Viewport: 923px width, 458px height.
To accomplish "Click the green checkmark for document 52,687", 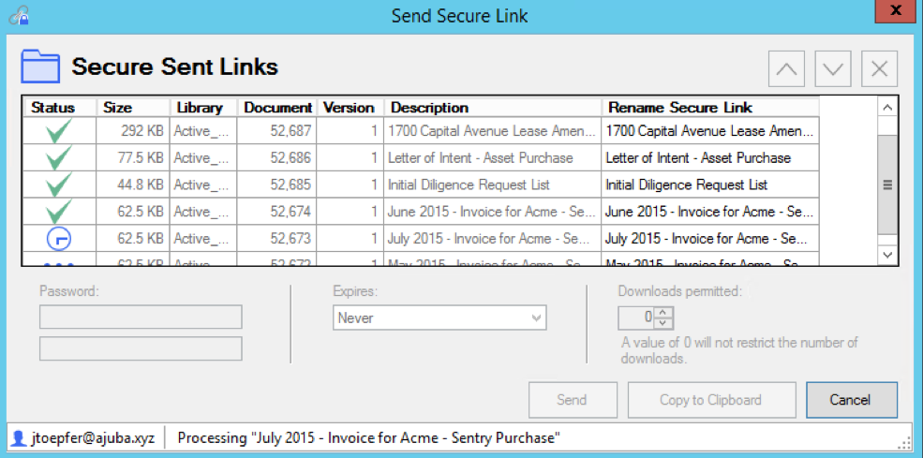I will (x=59, y=131).
